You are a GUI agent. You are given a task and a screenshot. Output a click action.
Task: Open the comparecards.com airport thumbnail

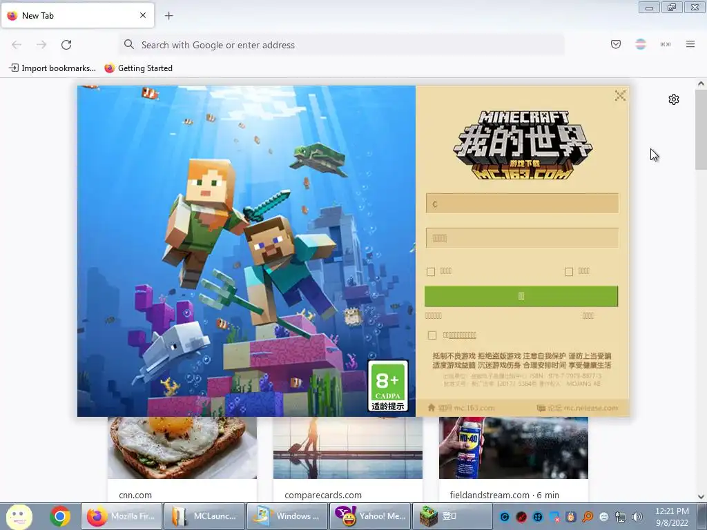click(348, 447)
